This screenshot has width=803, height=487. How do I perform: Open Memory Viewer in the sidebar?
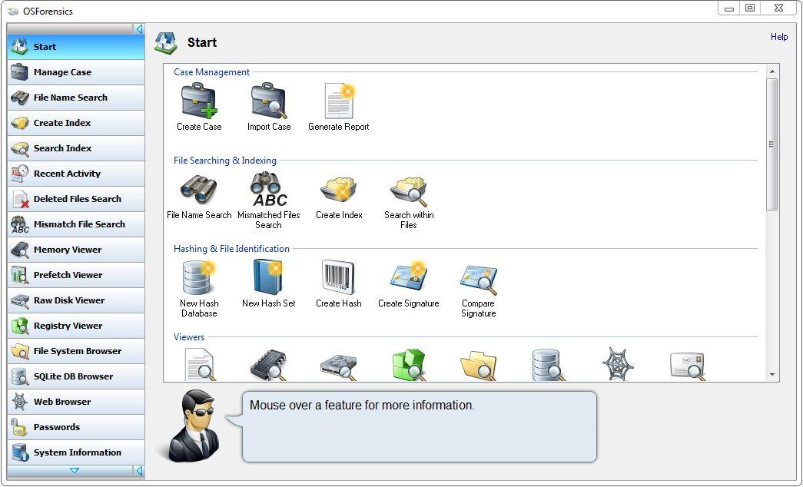coord(76,250)
